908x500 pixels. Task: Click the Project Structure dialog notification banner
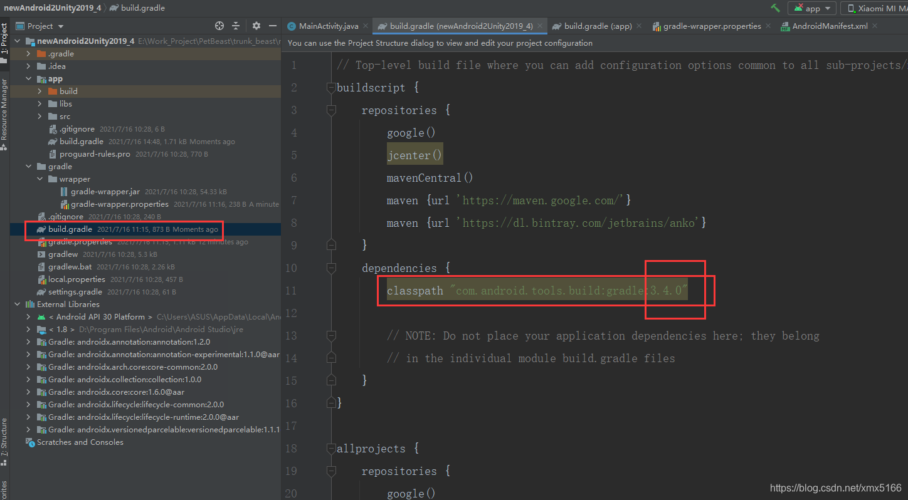coord(440,43)
